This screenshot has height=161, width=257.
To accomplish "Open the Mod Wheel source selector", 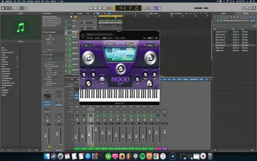I will [150, 45].
